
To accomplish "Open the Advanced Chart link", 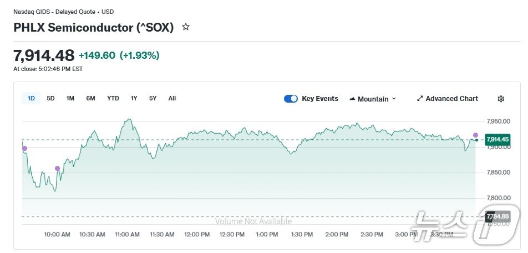I will (x=451, y=99).
